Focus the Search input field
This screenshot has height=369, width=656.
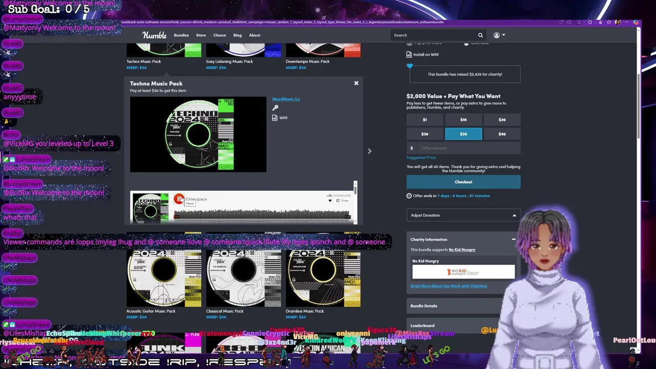coord(435,35)
